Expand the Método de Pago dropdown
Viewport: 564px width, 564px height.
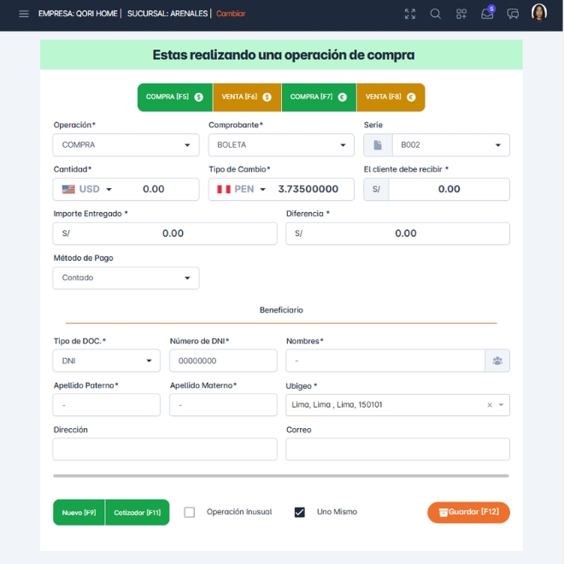[x=126, y=278]
